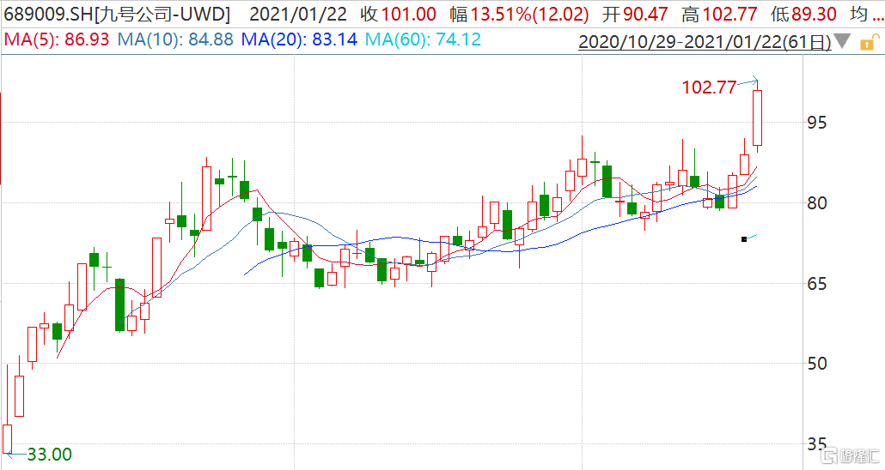Select the MA(60): 74.12 indicator label
Viewport: 885px width, 470px height.
pos(424,39)
